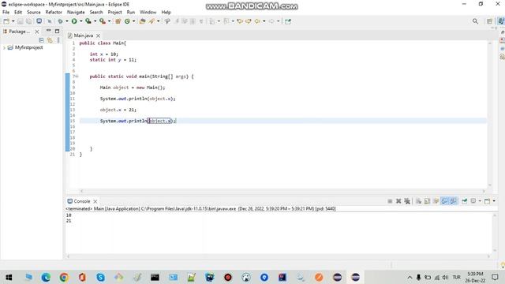Viewport: 505px width, 284px height.
Task: Click Remove Launch console icon
Action: click(398, 201)
